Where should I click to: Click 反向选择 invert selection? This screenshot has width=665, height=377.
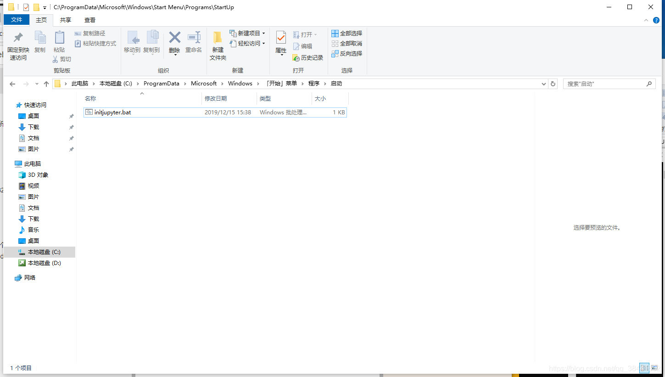(x=347, y=54)
